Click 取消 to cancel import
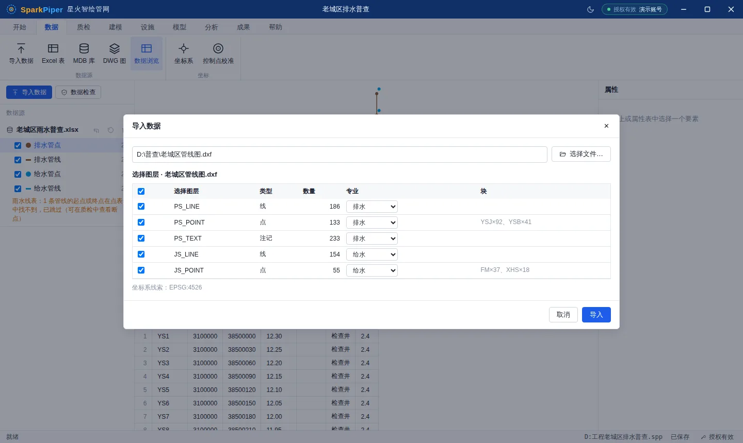The image size is (743, 443). coord(563,315)
